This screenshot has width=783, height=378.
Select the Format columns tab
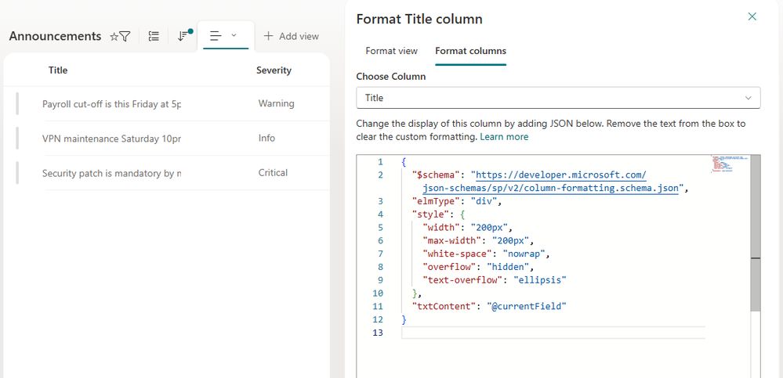470,51
